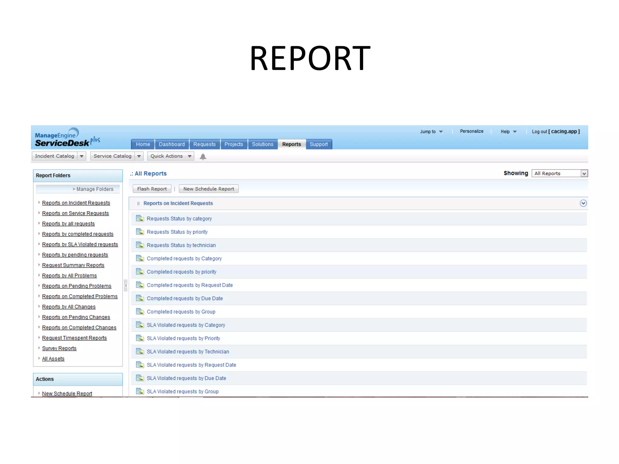Viewport: 619px width, 464px height.
Task: Open the SLA Violated requests by Technician report
Action: 188,351
